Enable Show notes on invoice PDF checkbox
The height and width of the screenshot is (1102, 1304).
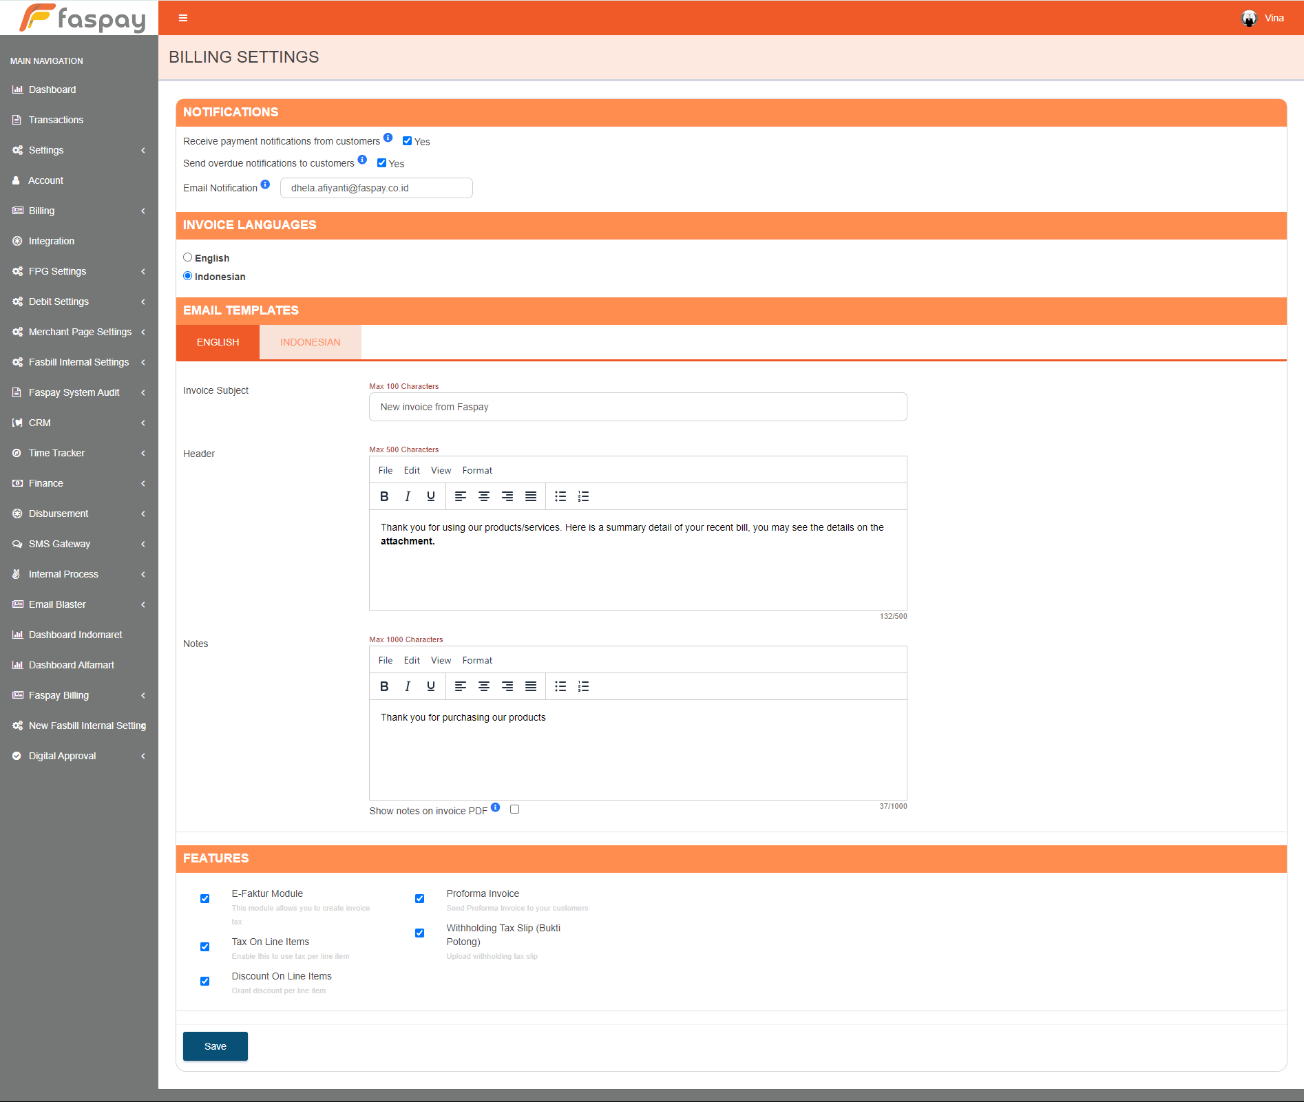click(x=514, y=809)
